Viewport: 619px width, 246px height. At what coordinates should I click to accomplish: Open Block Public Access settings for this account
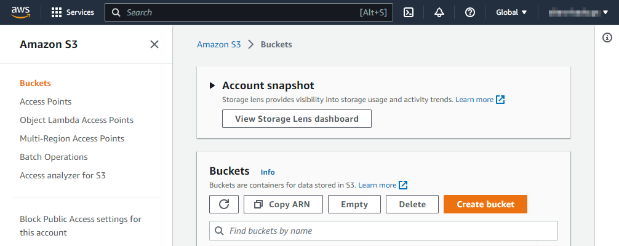tap(81, 226)
